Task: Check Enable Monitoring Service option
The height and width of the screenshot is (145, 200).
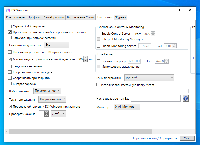Action: point(99,46)
